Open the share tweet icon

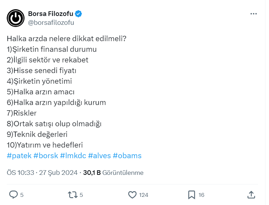click(251, 194)
